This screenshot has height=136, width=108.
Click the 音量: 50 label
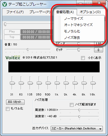11,45
